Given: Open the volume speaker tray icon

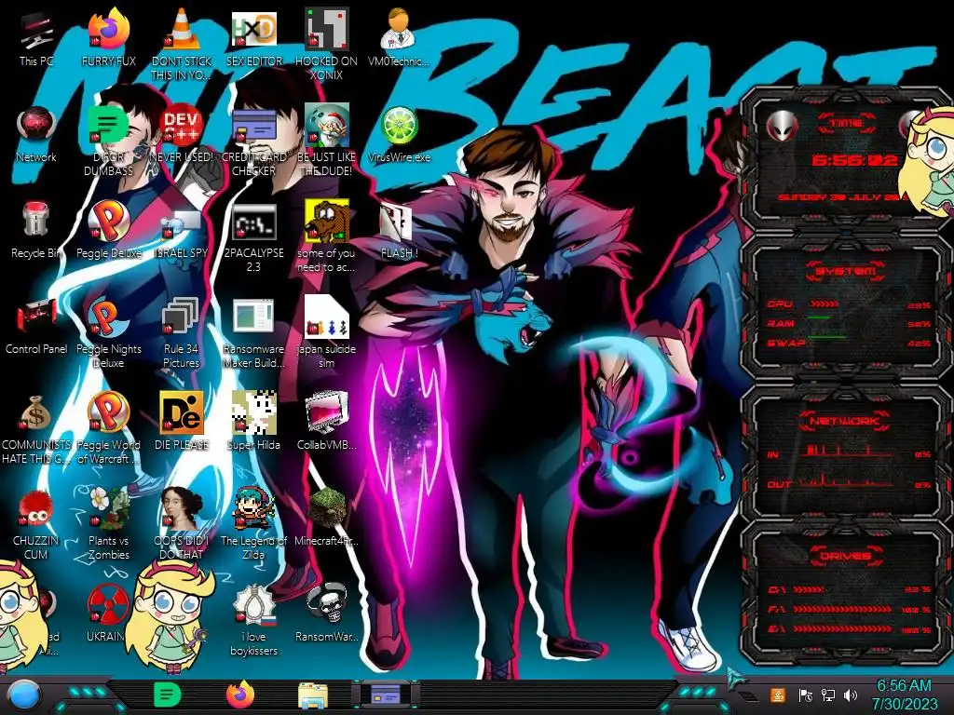Looking at the screenshot, I should (x=851, y=695).
